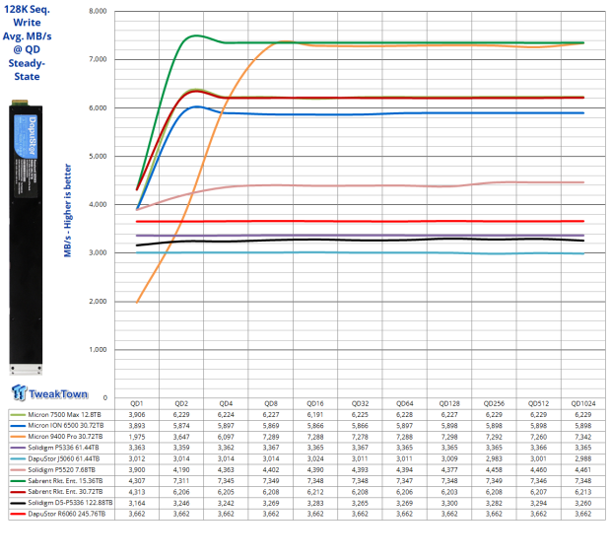The image size is (611, 560).
Task: Click Micron 9400 Pro QD512 value 7,260
Action: pyautogui.click(x=538, y=437)
